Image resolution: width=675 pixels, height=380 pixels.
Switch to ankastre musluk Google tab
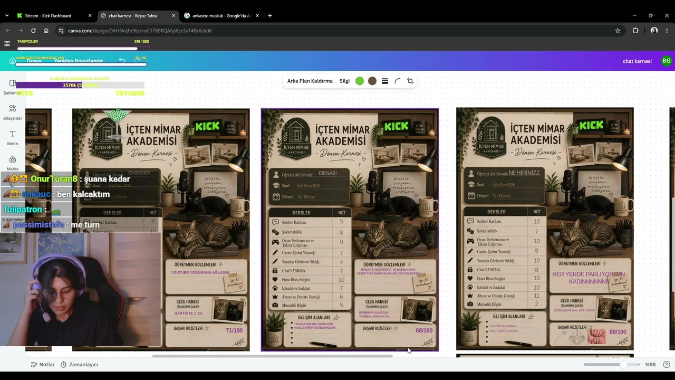click(x=221, y=16)
